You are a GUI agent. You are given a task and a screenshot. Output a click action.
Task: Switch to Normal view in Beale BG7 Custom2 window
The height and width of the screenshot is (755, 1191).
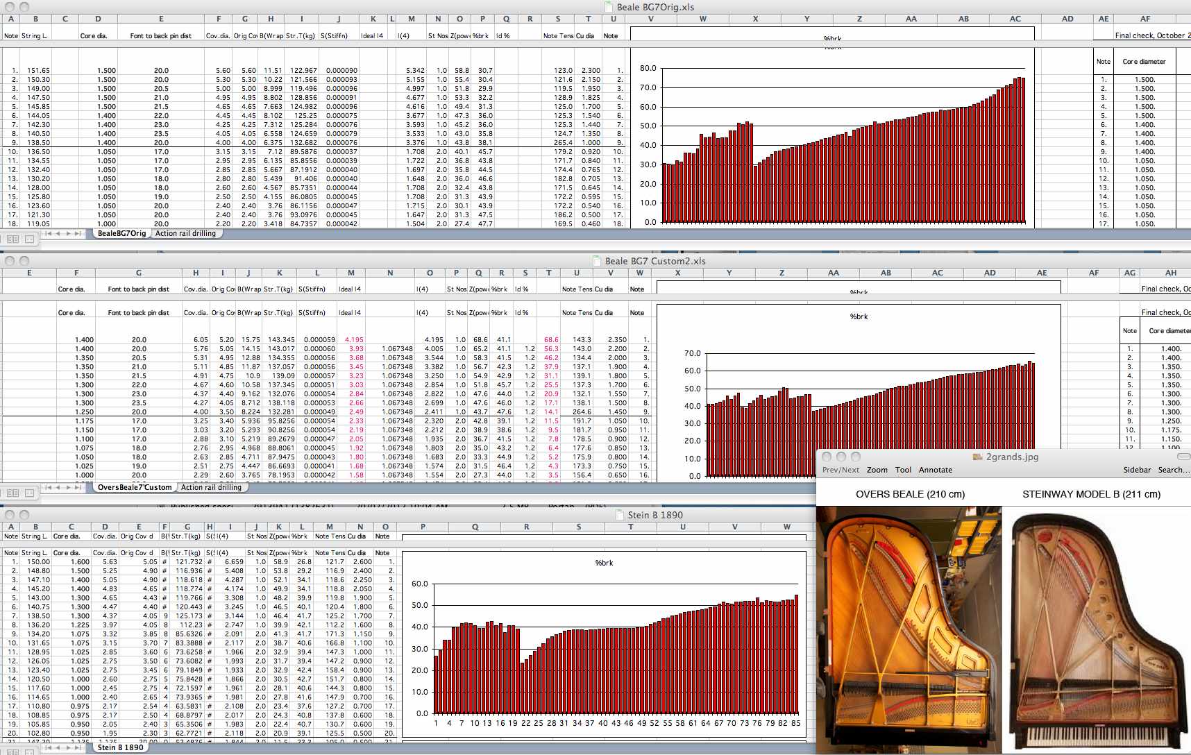point(12,493)
